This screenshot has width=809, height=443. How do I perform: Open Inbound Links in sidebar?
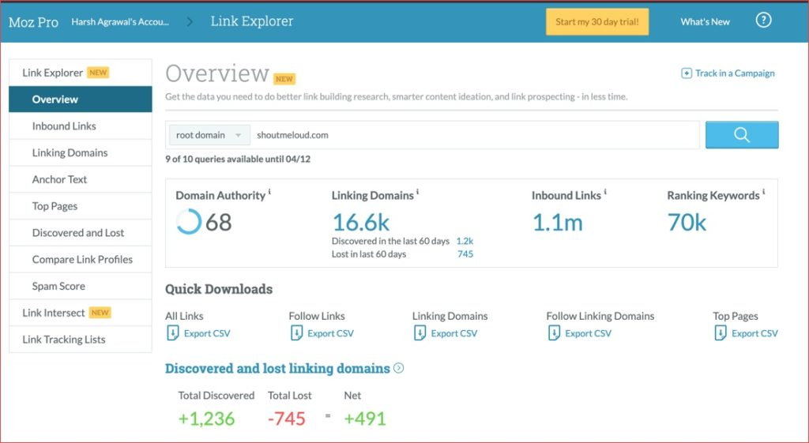click(81, 126)
